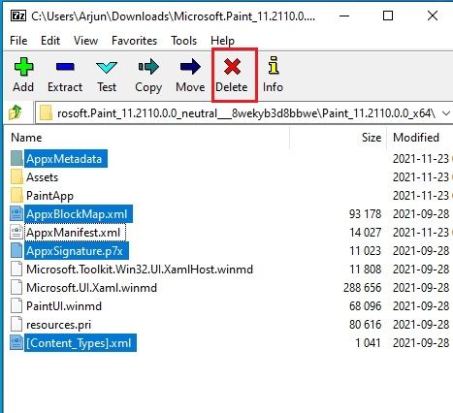Close the 7-Zip window
453x413 pixels.
(x=433, y=16)
